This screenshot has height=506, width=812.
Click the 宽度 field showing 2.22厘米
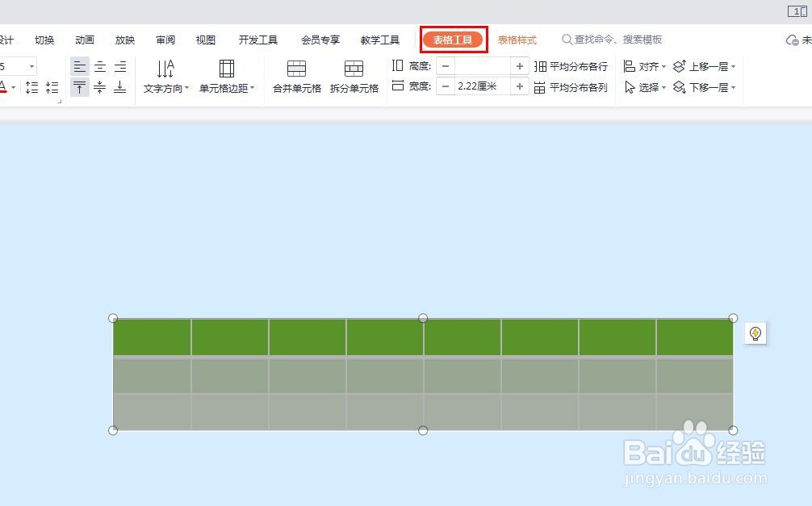[483, 86]
